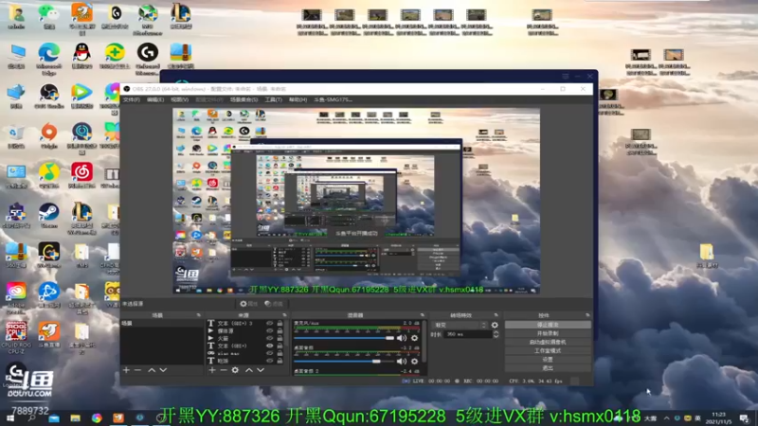Move scene up in Scenes panel
Image resolution: width=758 pixels, height=426 pixels.
[x=152, y=370]
